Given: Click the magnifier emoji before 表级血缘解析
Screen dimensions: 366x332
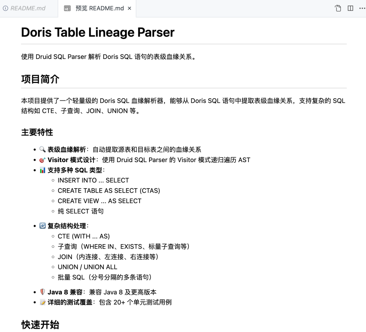Looking at the screenshot, I should (x=42, y=149).
